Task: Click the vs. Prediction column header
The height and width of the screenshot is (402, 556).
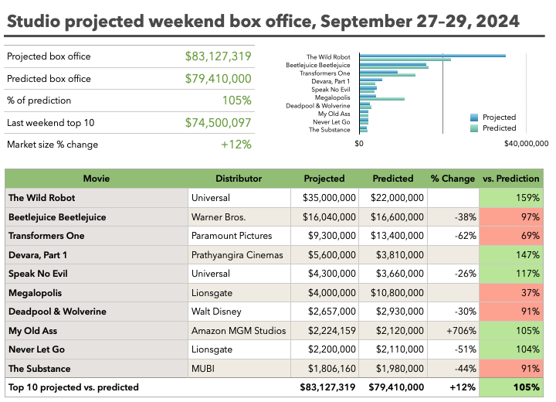Action: (x=511, y=179)
